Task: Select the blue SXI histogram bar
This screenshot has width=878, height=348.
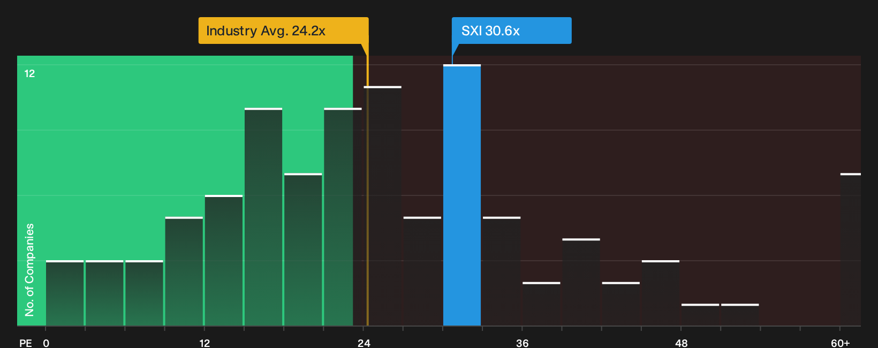Action: click(461, 195)
